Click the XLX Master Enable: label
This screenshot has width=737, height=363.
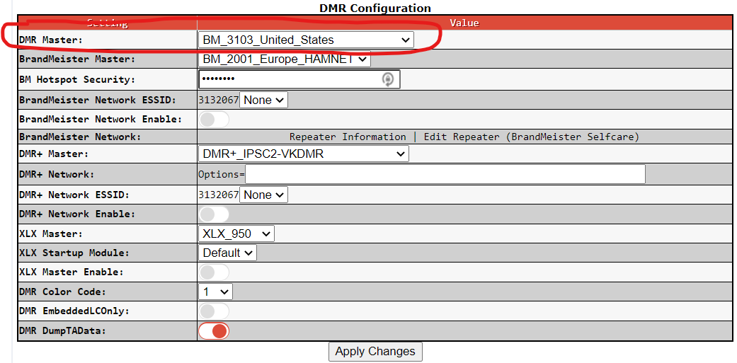click(x=72, y=272)
